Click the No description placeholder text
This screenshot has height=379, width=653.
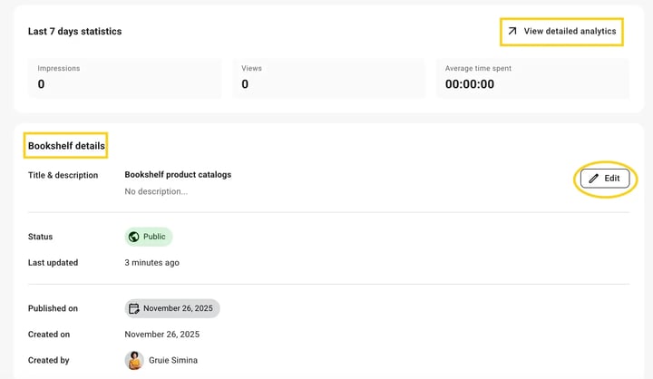click(156, 191)
